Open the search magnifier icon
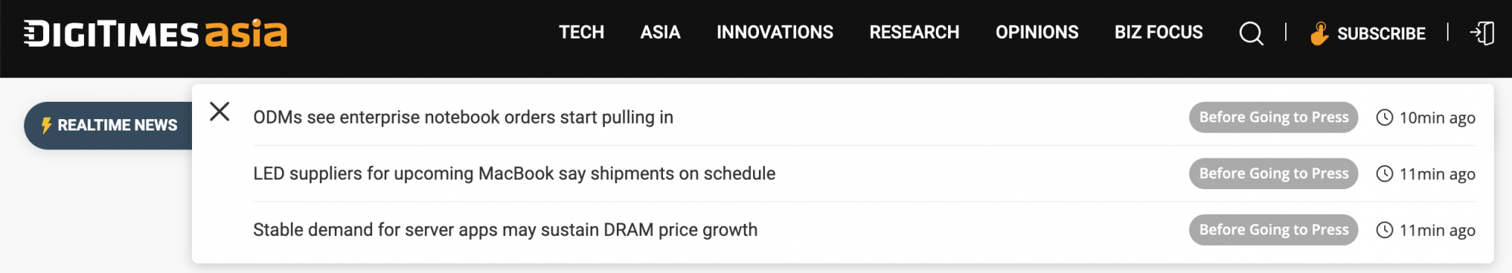Screen dimensions: 1512x273 [x=1251, y=33]
